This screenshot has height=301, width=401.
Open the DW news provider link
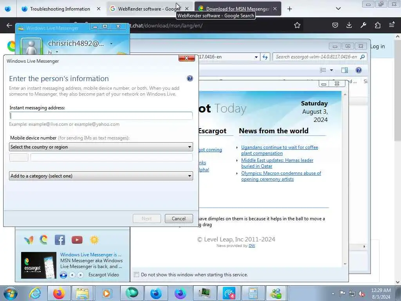(252, 246)
